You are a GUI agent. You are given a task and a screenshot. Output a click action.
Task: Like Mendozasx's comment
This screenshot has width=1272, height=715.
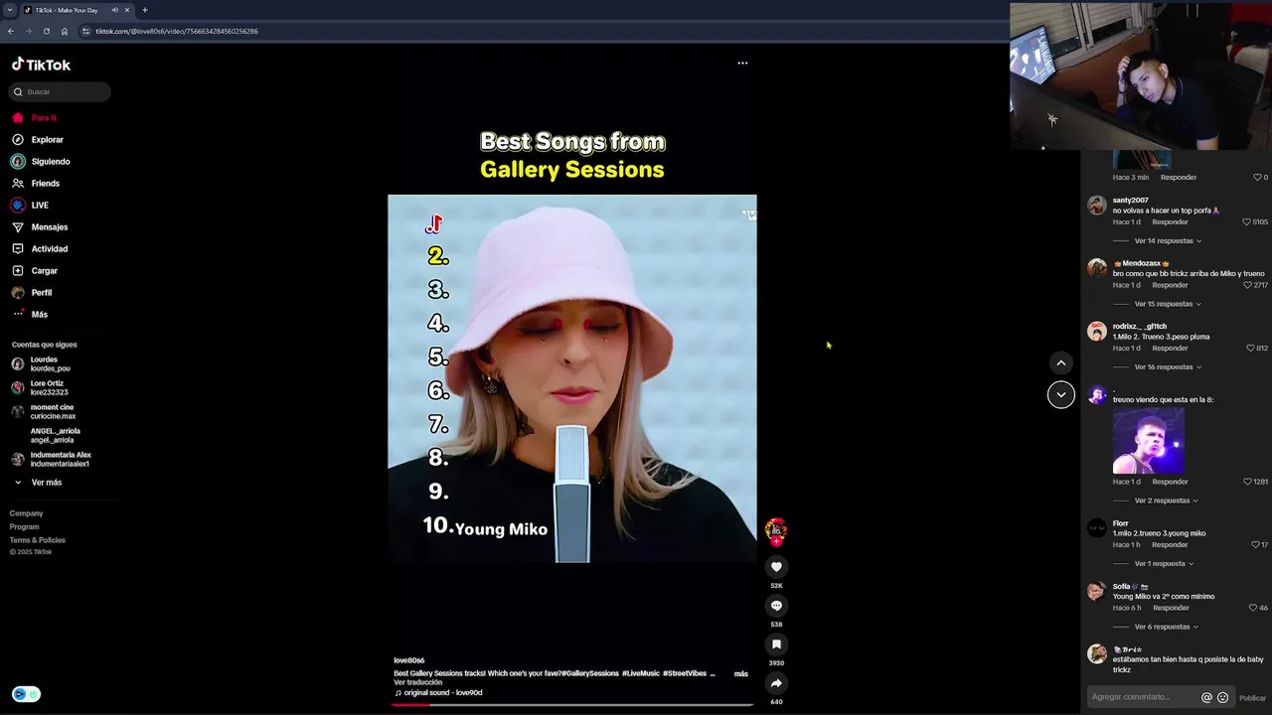1247,285
